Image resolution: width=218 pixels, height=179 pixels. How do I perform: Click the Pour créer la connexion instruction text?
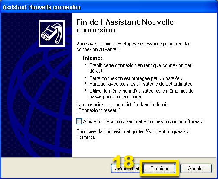point(133,134)
